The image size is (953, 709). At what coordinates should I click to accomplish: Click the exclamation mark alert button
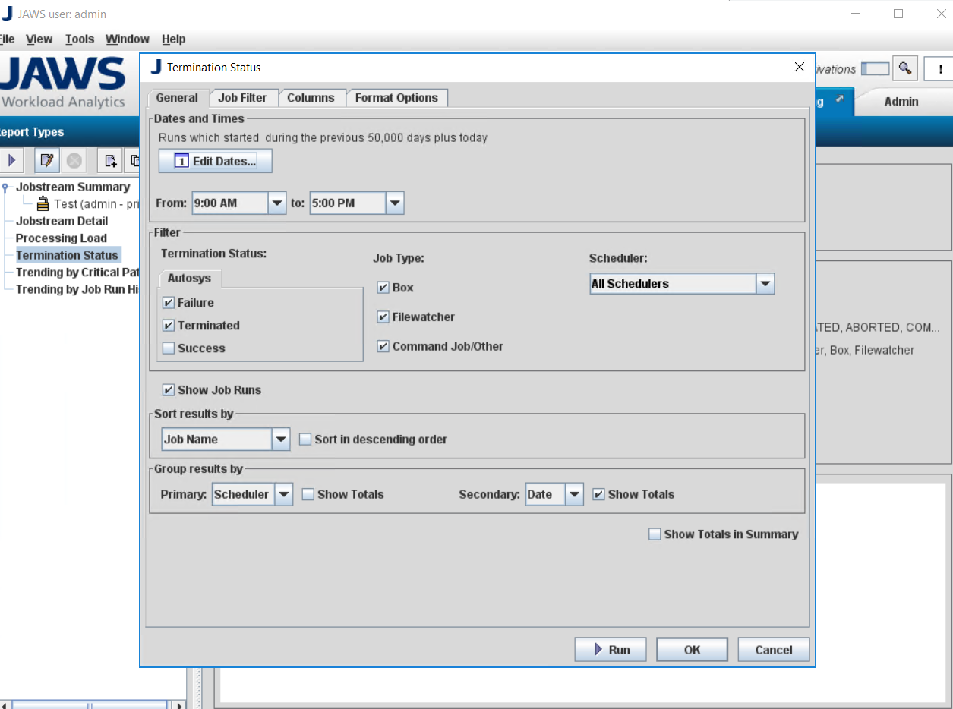940,69
